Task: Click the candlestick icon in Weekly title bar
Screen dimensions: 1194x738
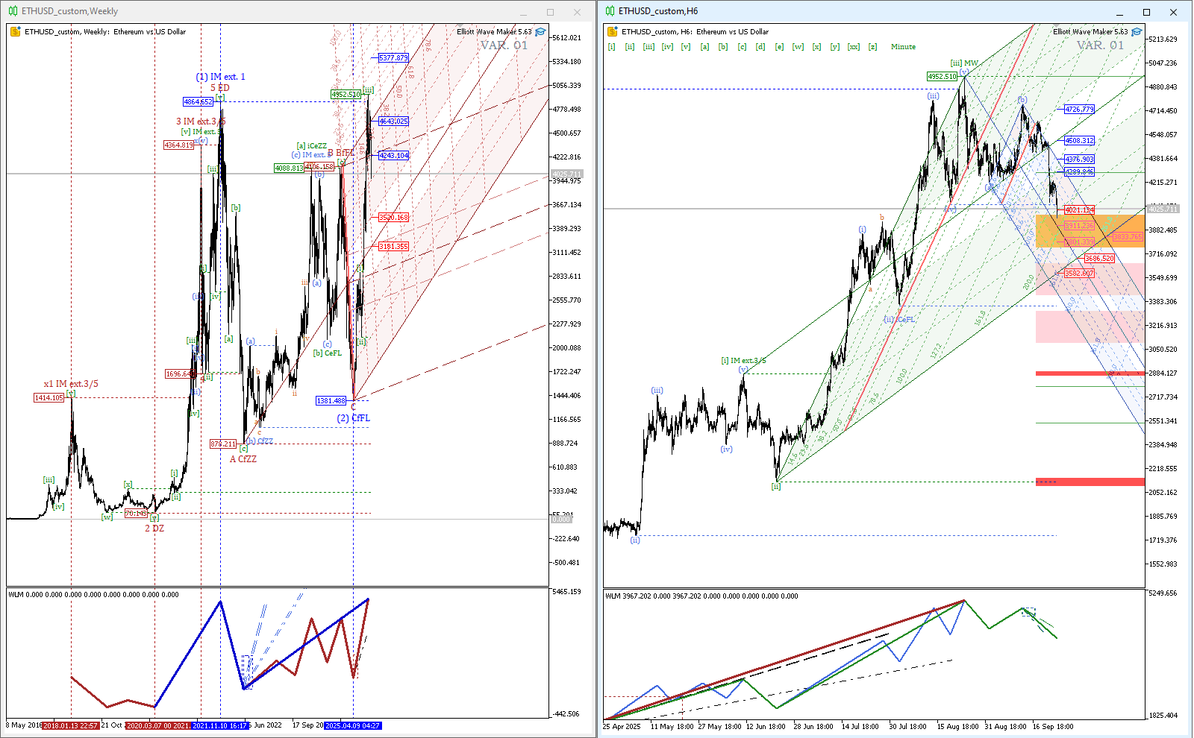Action: 13,11
